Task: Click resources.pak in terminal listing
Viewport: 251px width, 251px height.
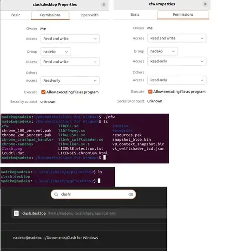Action: pyautogui.click(x=127, y=135)
